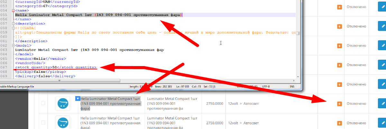The width and height of the screenshot is (386, 129).
Task: Tick checkbox of row with highlighted Hella product name
Action: (43, 103)
